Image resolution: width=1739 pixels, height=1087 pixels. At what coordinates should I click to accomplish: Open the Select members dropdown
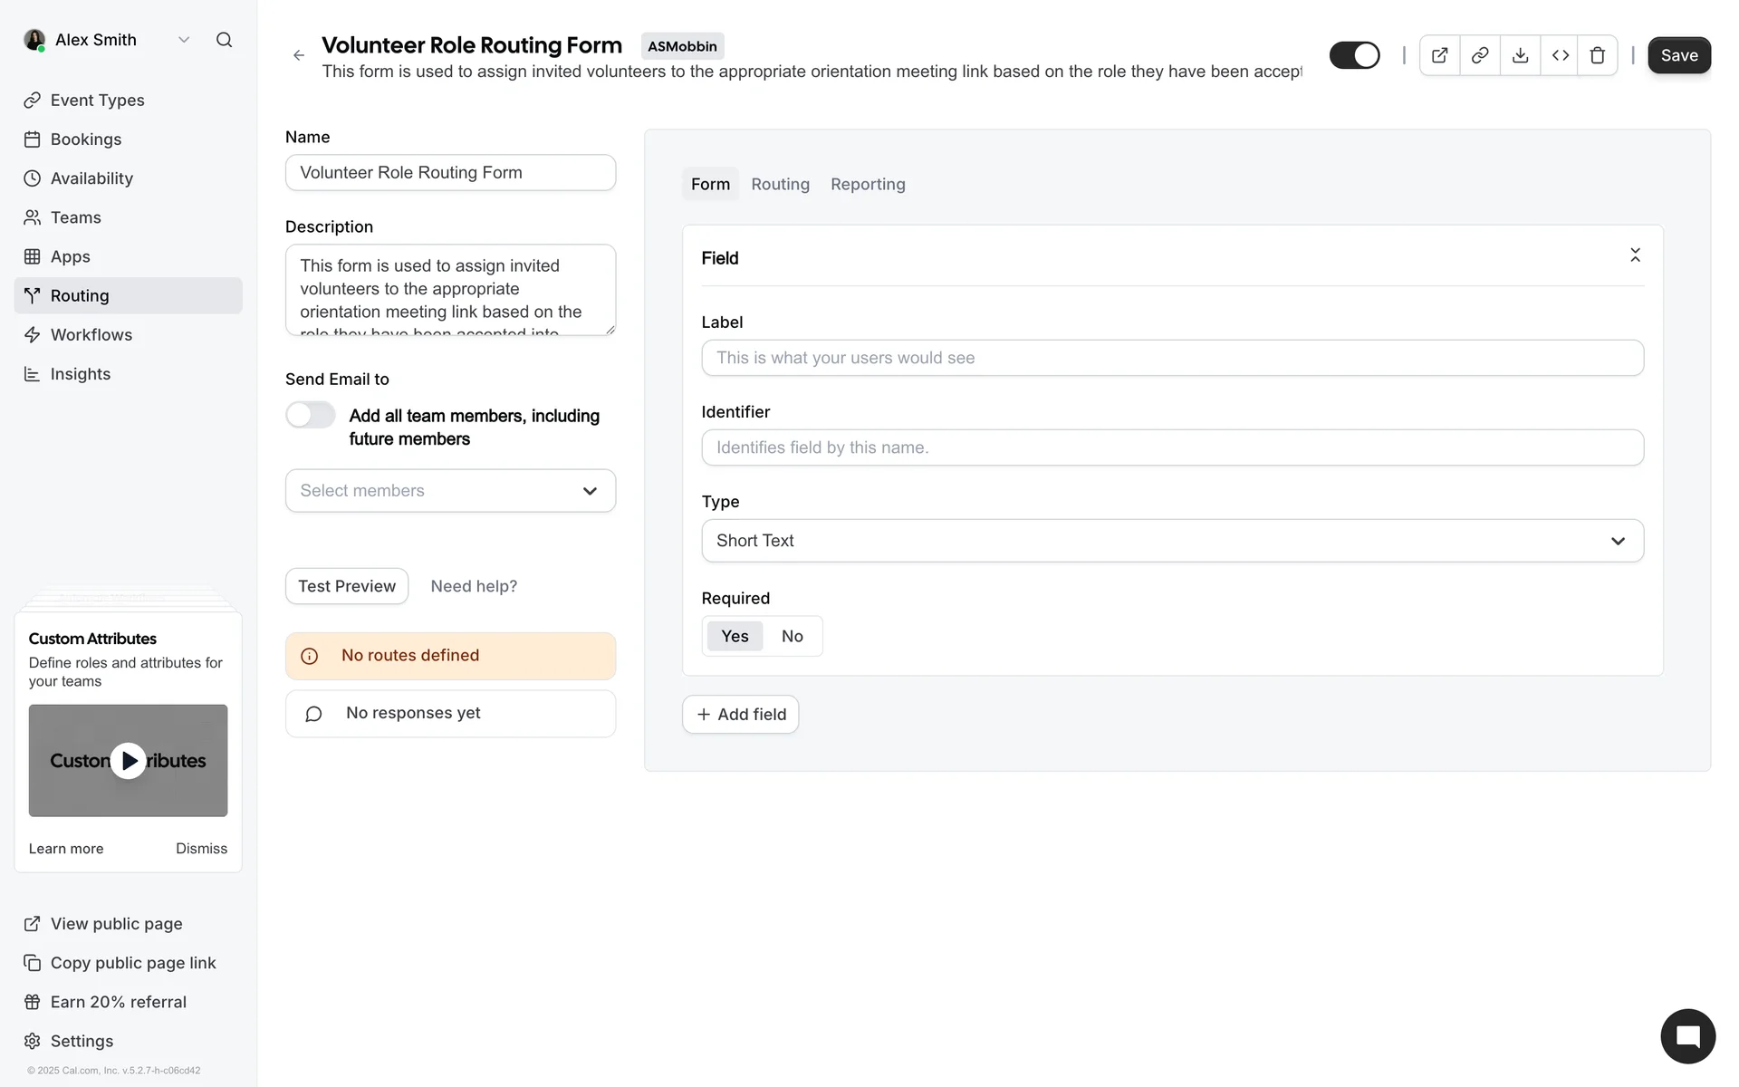[x=450, y=490]
